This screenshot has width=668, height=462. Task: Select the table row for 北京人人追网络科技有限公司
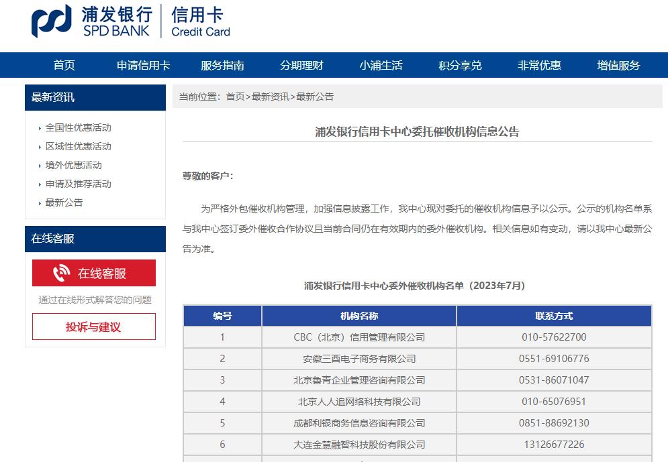click(x=358, y=402)
